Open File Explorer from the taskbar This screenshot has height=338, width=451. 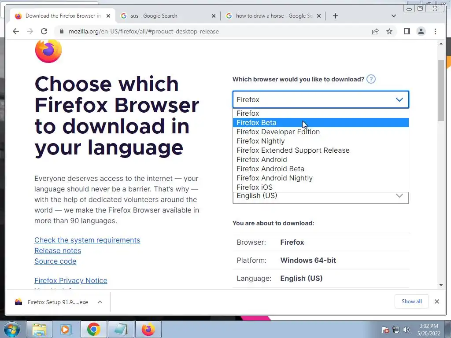[39, 329]
